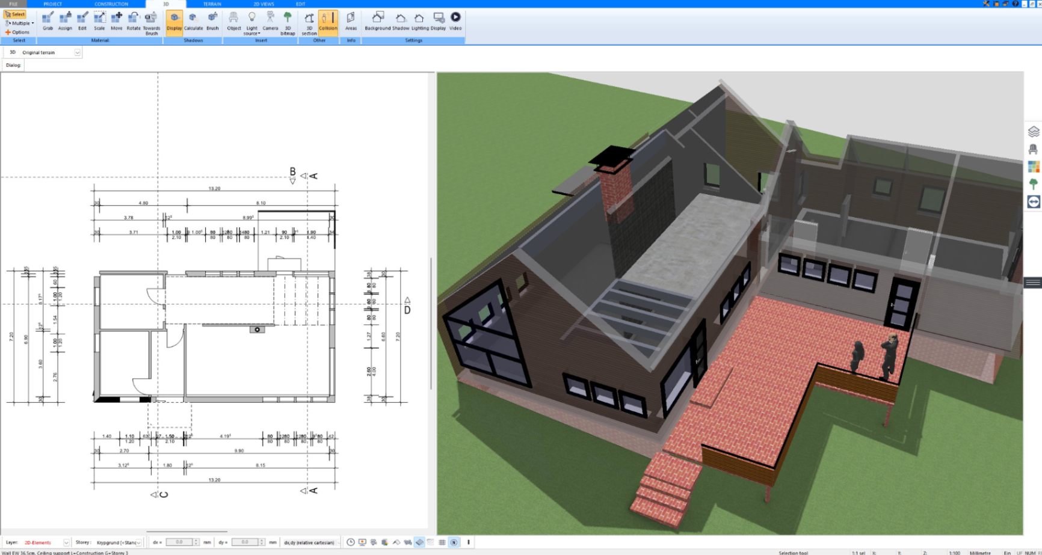1042x555 pixels.
Task: Choose the Scale material tool
Action: click(x=99, y=20)
